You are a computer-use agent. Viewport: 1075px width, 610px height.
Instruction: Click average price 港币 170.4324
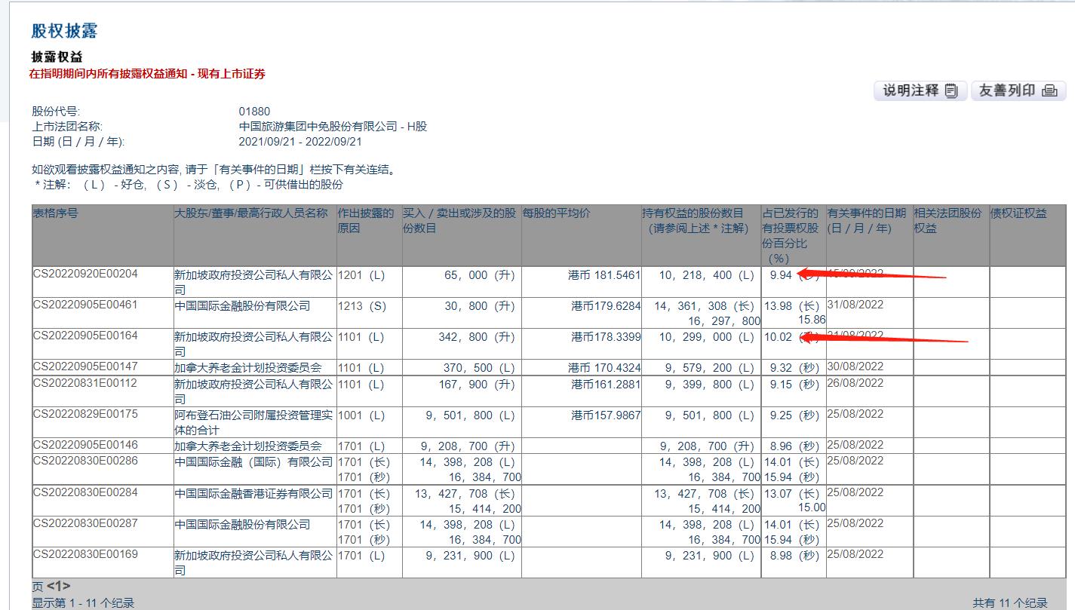click(604, 368)
